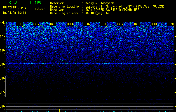
Task: Click time marker 1613
Action: (x=53, y=24)
